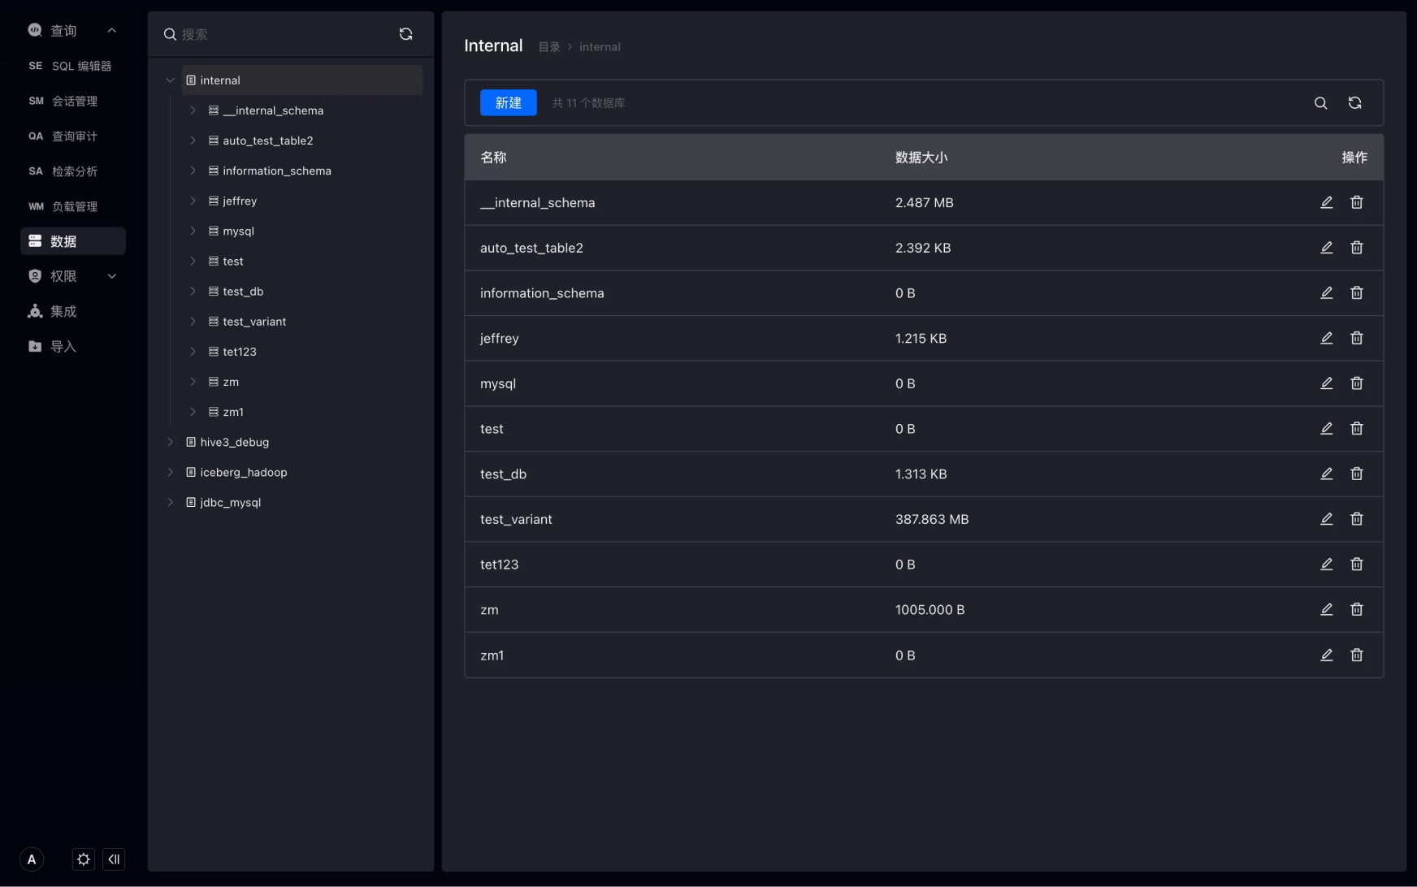Click trash icon on mysql row

pos(1357,383)
